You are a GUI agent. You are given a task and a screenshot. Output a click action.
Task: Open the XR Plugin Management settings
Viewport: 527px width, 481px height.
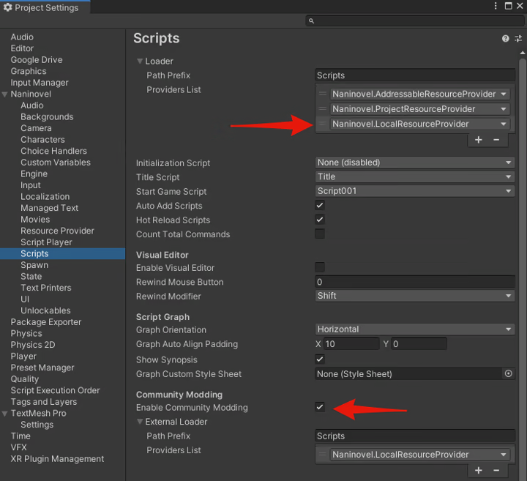pos(57,459)
